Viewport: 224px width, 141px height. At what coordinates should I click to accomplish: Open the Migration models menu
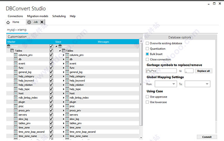pos(38,16)
